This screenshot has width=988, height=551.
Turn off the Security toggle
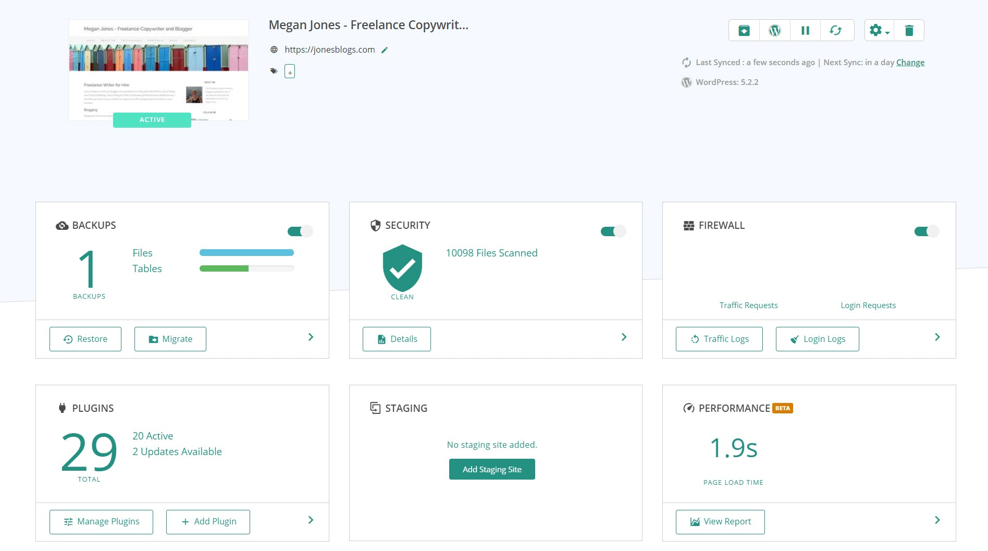613,231
